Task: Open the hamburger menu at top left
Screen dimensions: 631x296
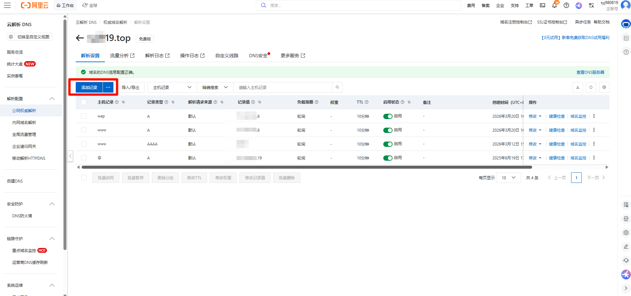Action: [x=7, y=6]
